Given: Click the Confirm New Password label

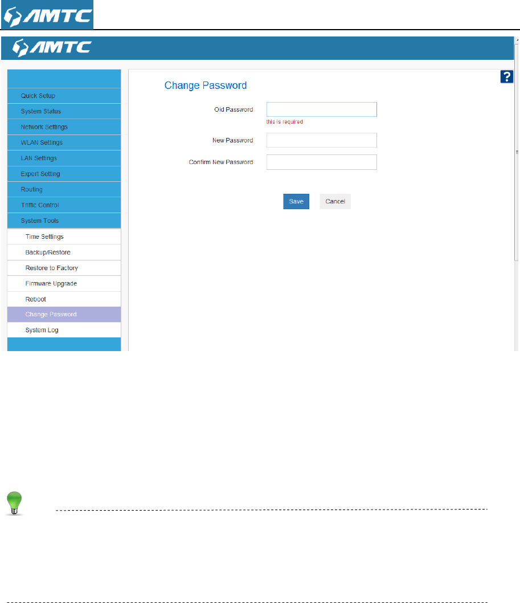Looking at the screenshot, I should pos(221,162).
